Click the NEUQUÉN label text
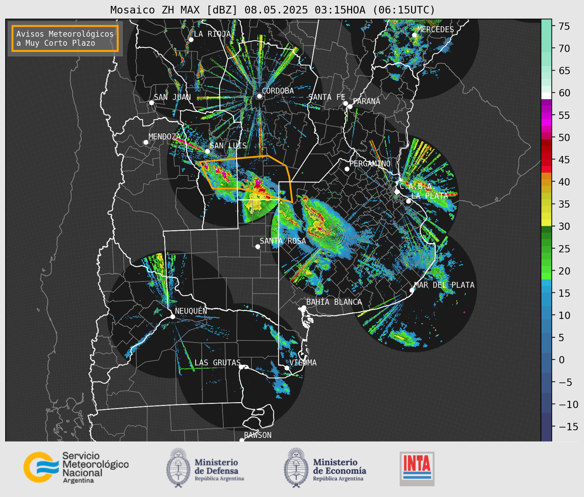The width and height of the screenshot is (584, 497). (x=191, y=311)
